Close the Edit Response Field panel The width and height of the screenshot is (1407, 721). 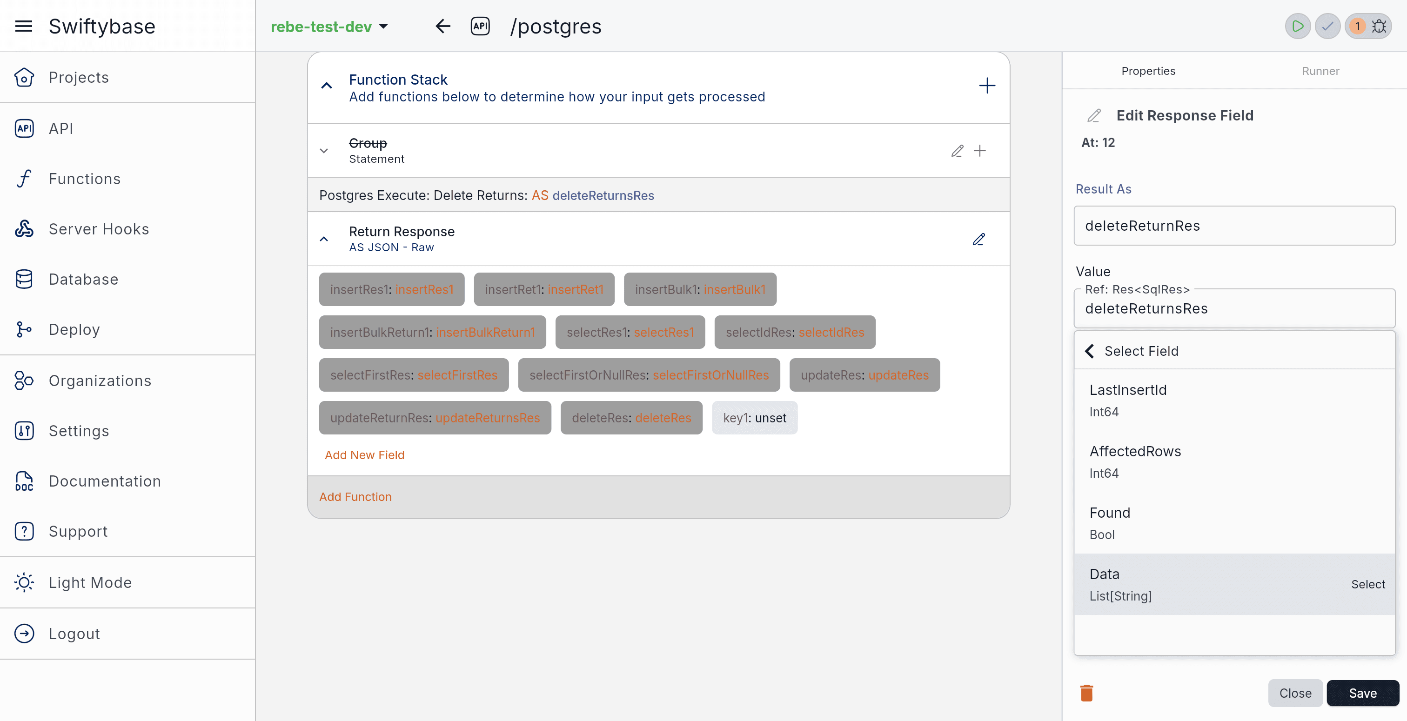point(1295,693)
